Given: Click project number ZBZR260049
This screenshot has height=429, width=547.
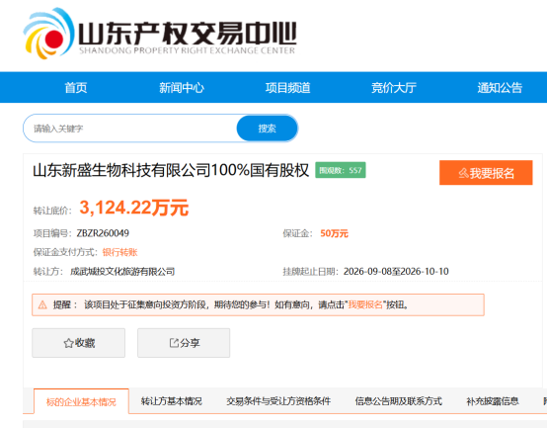Looking at the screenshot, I should click(103, 233).
